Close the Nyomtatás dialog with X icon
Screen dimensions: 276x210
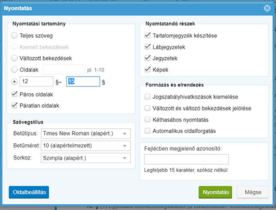click(x=267, y=8)
